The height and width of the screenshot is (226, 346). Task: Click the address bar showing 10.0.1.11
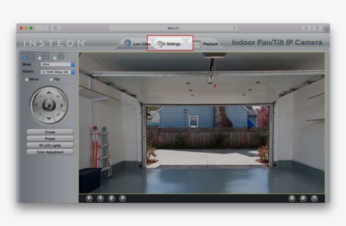(173, 28)
